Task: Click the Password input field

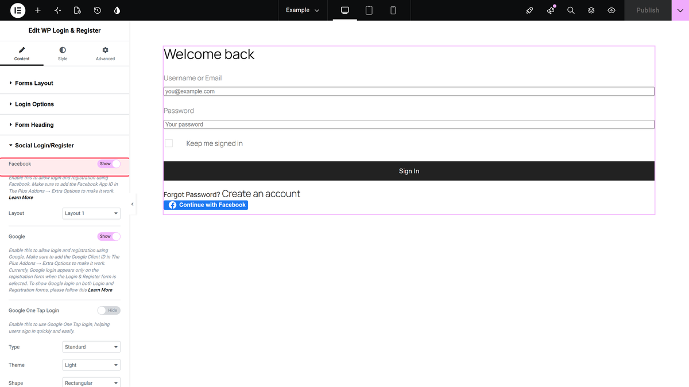Action: tap(409, 124)
